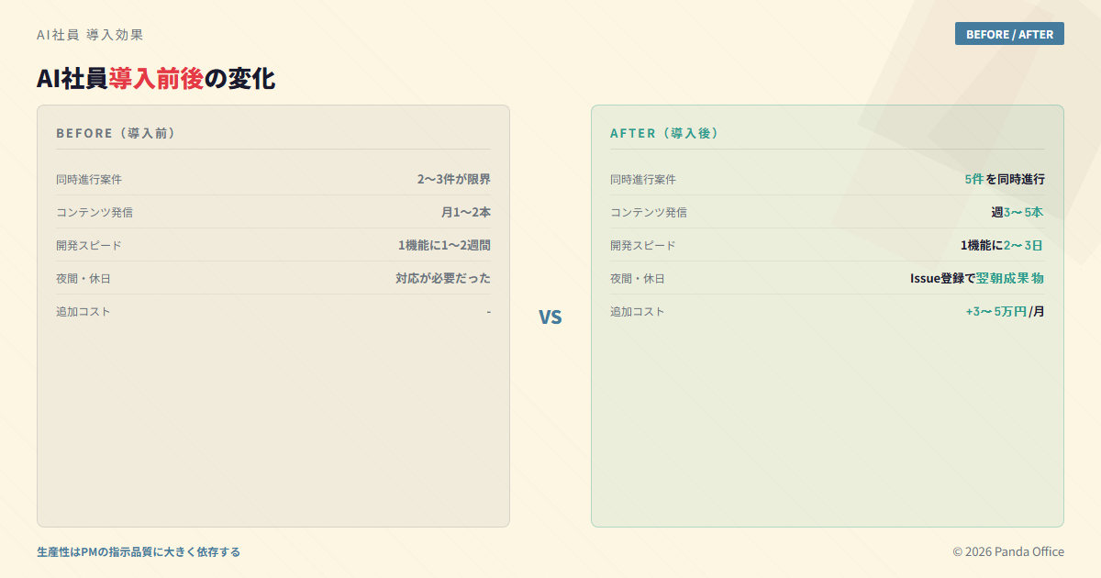Click the slide title AI社員導入前後の変化
Screen dimensions: 1101x578
[156, 79]
